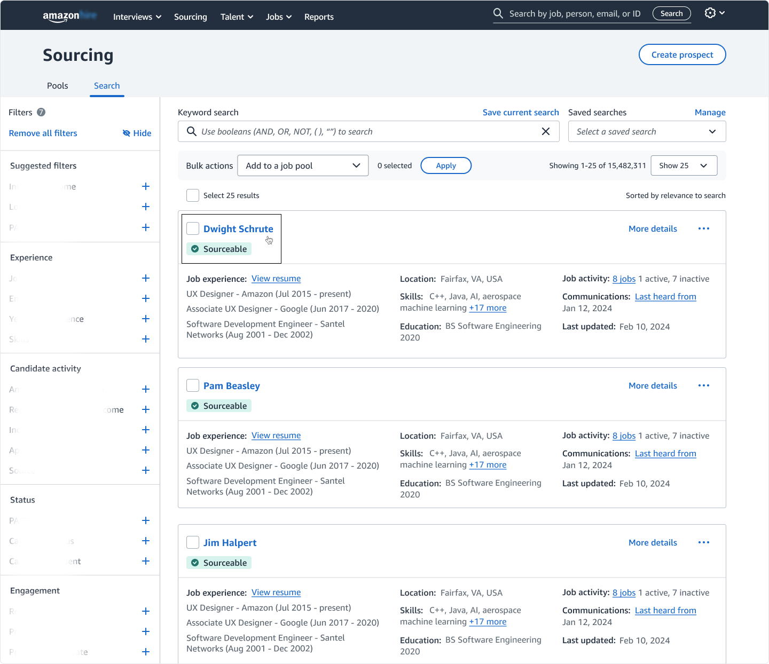The height and width of the screenshot is (664, 769).
Task: Click More details for Pam Beasley
Action: point(653,385)
